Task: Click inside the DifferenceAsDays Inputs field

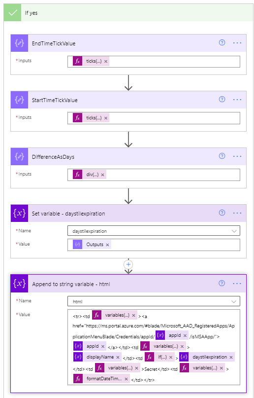Action: (154, 175)
